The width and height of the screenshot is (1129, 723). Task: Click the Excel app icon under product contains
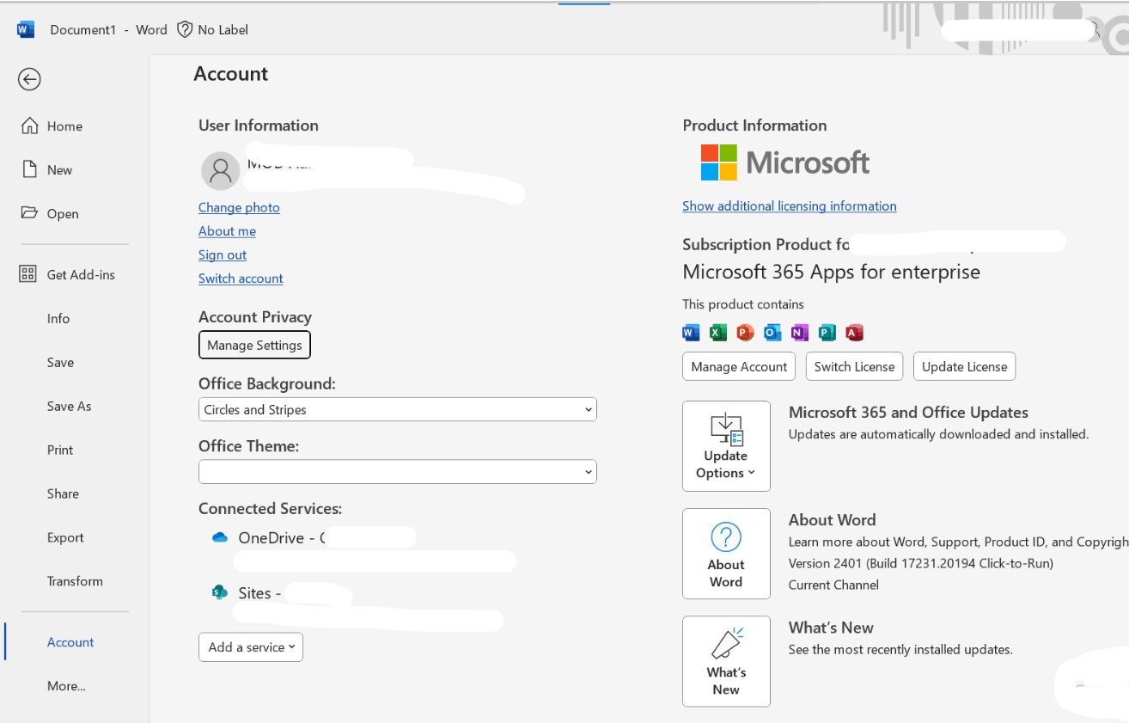717,333
